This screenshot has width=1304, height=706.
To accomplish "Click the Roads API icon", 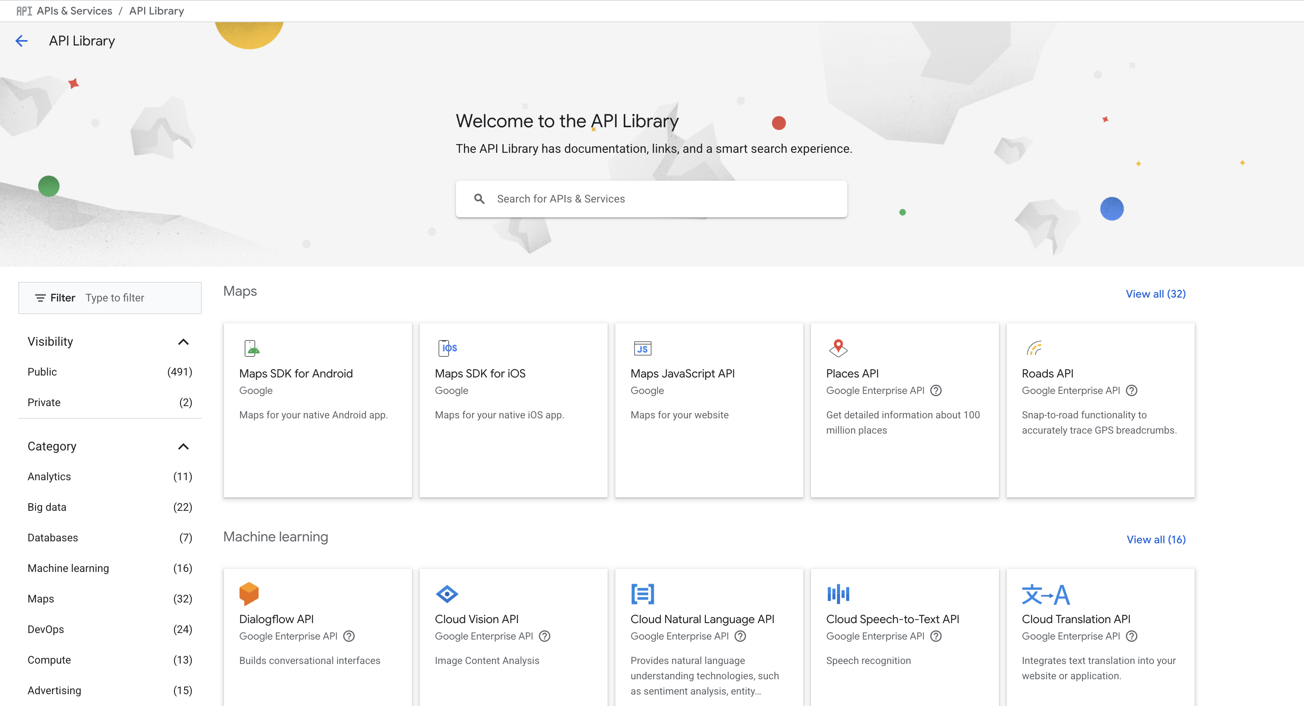I will point(1034,348).
